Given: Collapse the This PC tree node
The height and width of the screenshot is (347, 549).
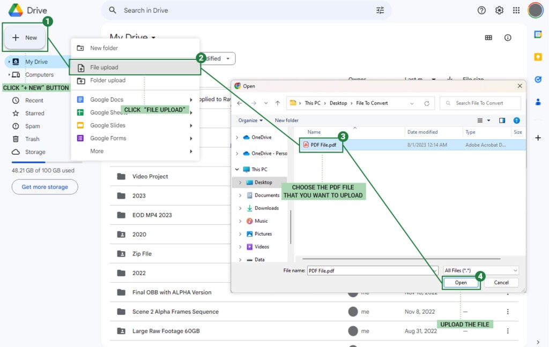Looking at the screenshot, I should pyautogui.click(x=237, y=169).
